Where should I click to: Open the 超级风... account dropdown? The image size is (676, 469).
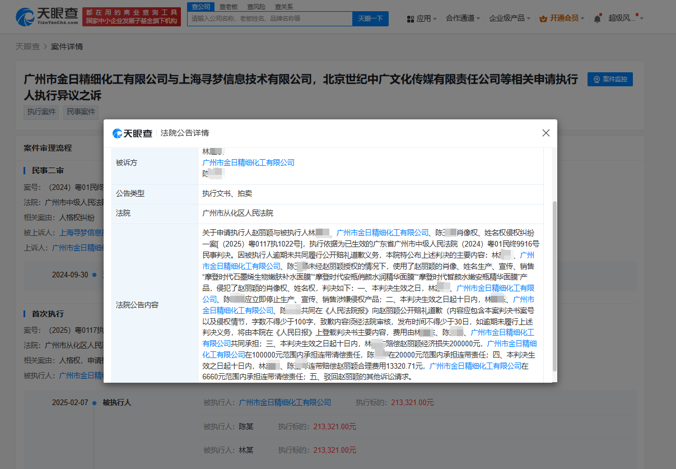point(626,18)
